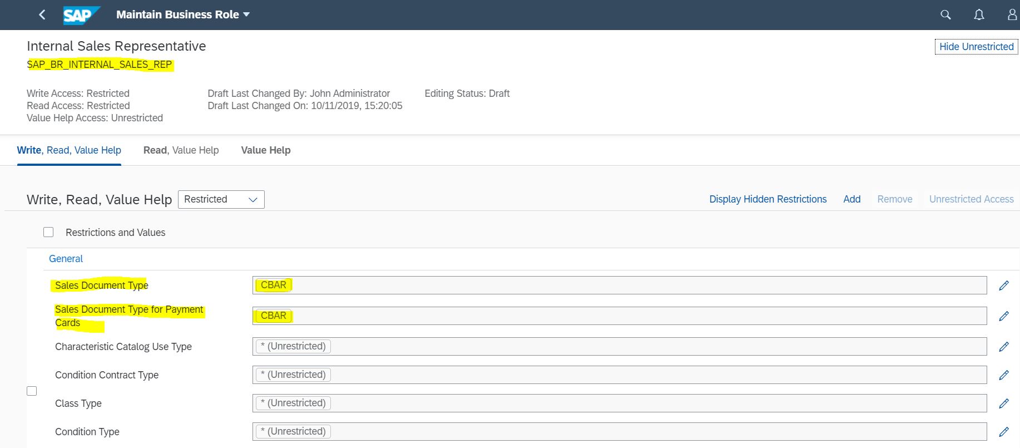Open notifications bell icon

pyautogui.click(x=979, y=15)
